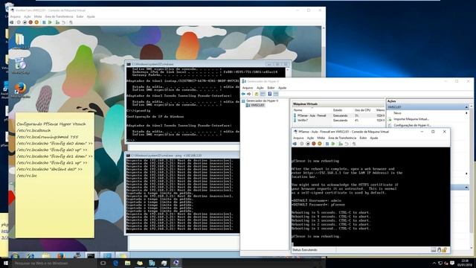Open the Arquivo menu in Hyper-V Manager
476x268 pixels.
click(x=248, y=88)
